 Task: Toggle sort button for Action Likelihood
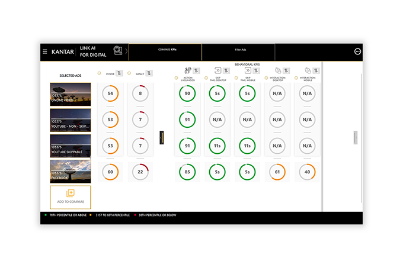[196, 70]
